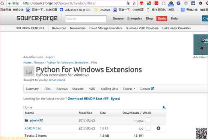Screen dimensions: 208x140
Task: Click Blog in the SourceForge header
Action: pyautogui.click(x=149, y=18)
